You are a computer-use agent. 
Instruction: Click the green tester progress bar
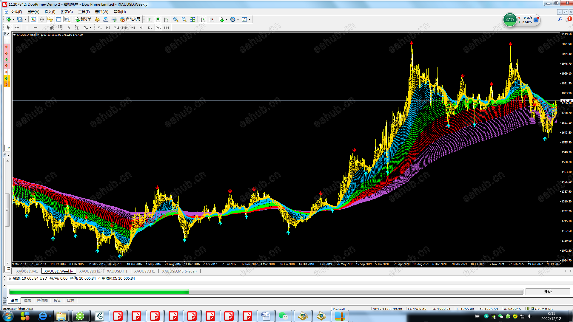click(x=98, y=292)
